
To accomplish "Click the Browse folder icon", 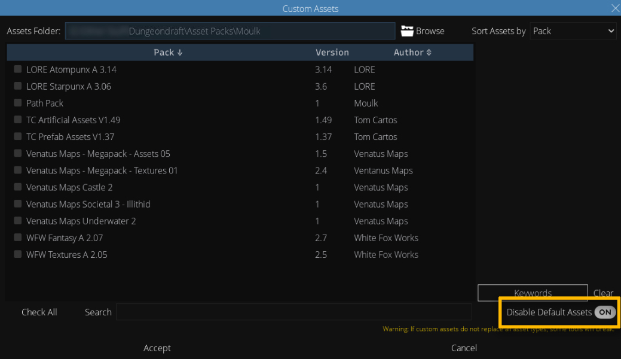I will tap(407, 31).
